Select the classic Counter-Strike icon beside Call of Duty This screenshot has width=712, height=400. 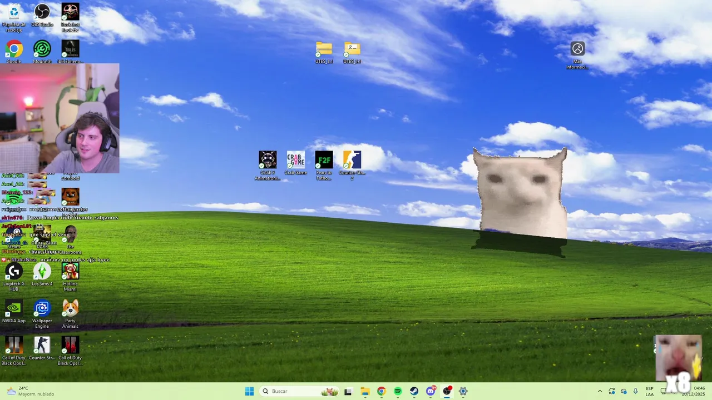pos(42,348)
